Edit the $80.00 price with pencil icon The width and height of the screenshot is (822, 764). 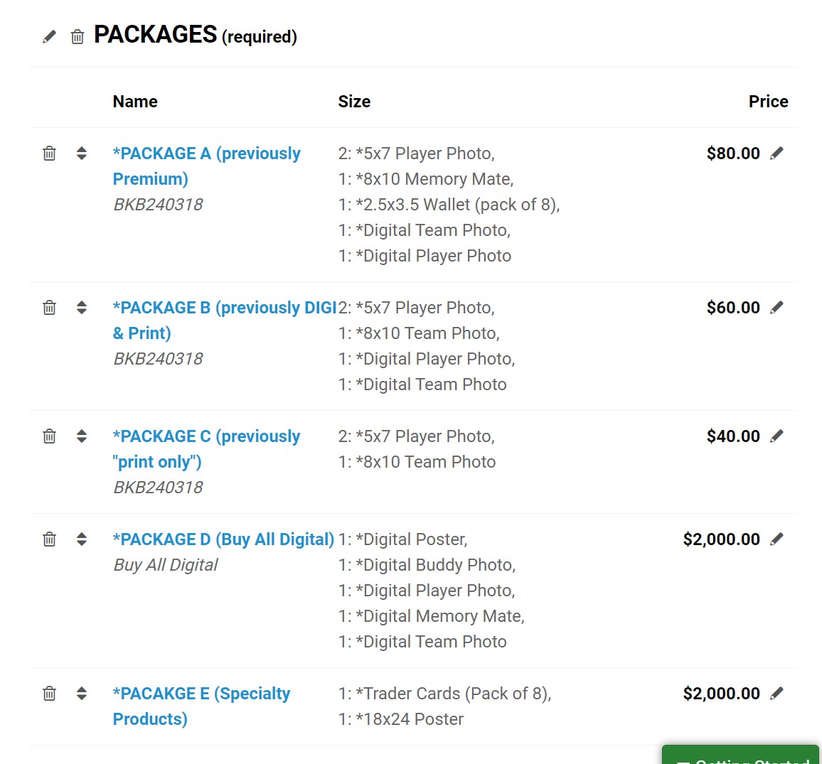[x=776, y=153]
